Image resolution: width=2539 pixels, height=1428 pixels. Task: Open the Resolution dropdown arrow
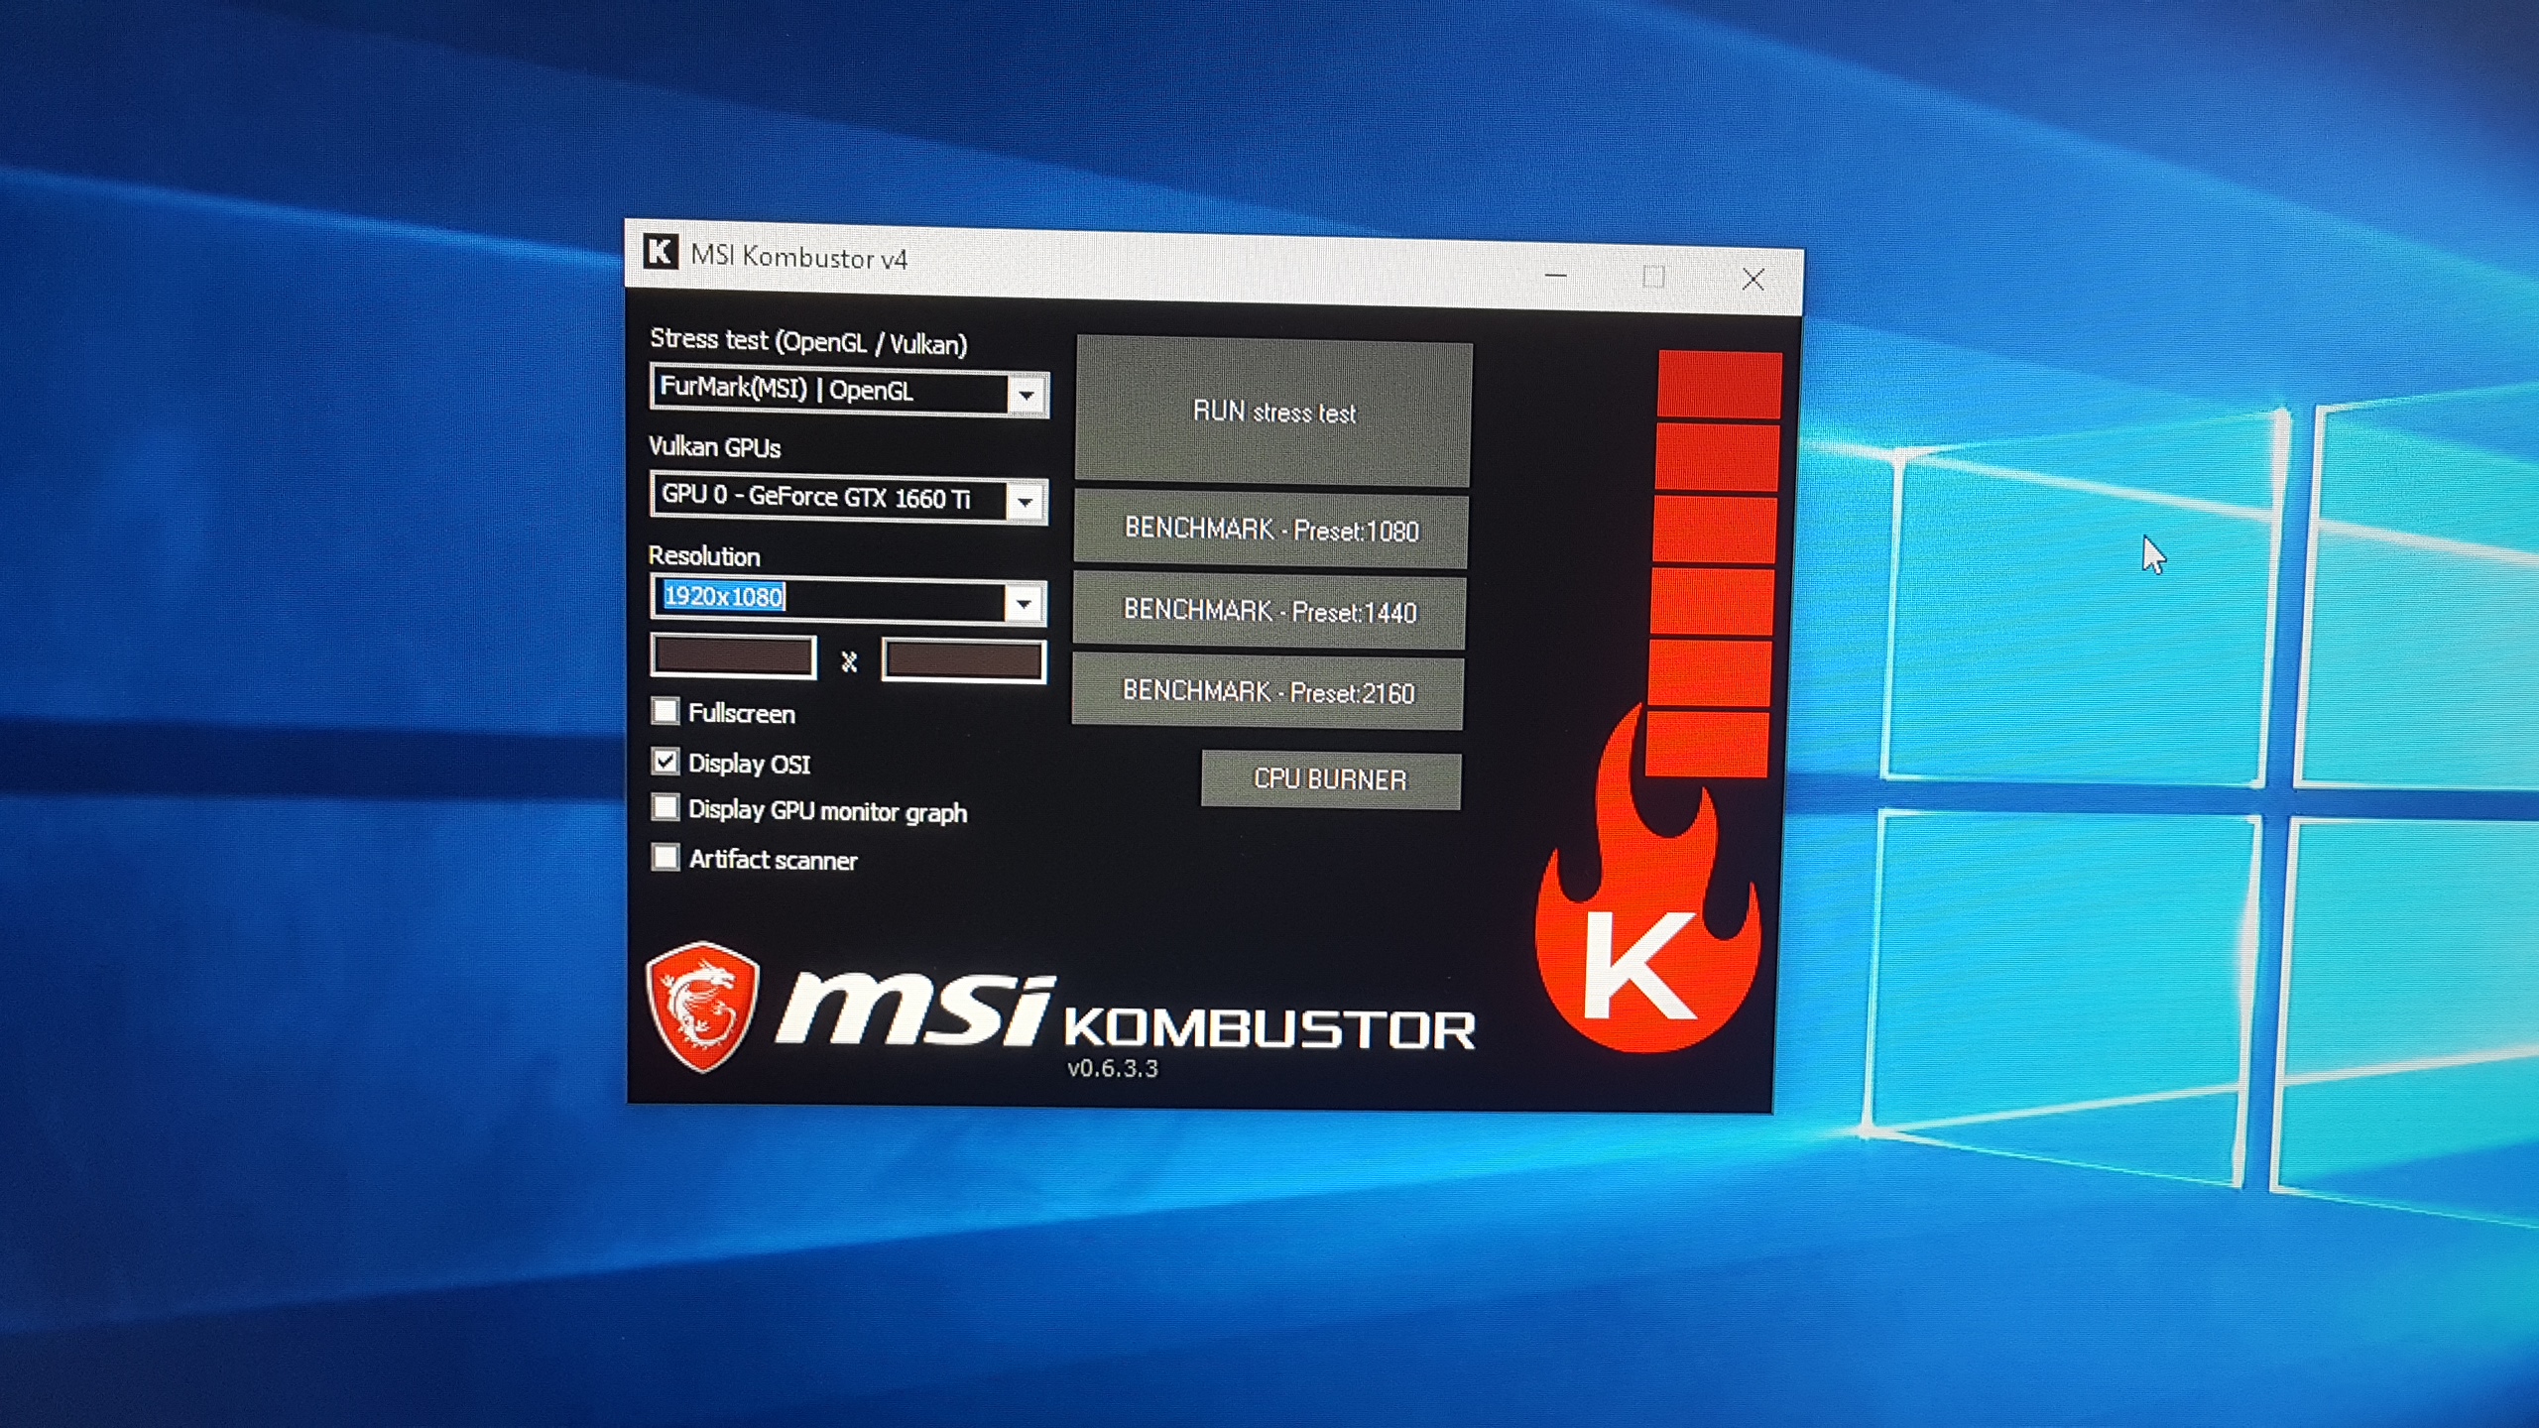pos(1023,604)
